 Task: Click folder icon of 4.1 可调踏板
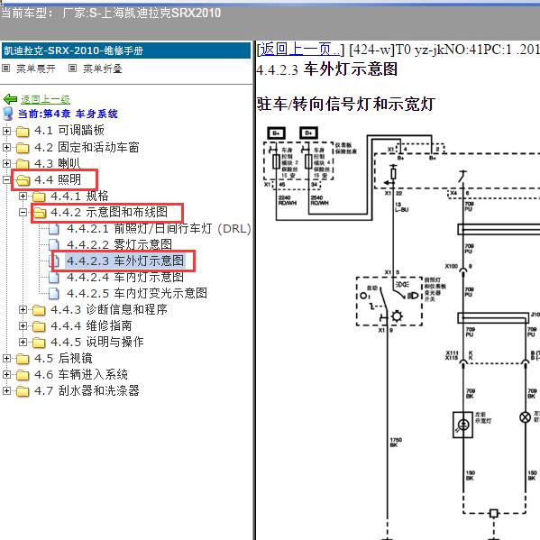click(x=23, y=132)
